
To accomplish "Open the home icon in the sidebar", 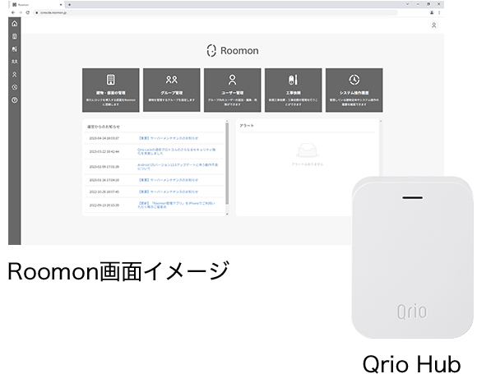I will click(x=15, y=24).
